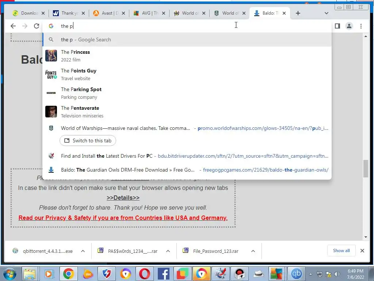The height and width of the screenshot is (281, 374).
Task: Choose The Pentaverate suggestion
Action: click(x=187, y=112)
